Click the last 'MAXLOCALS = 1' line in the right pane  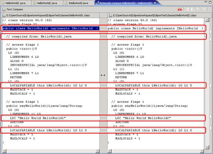point(128,139)
